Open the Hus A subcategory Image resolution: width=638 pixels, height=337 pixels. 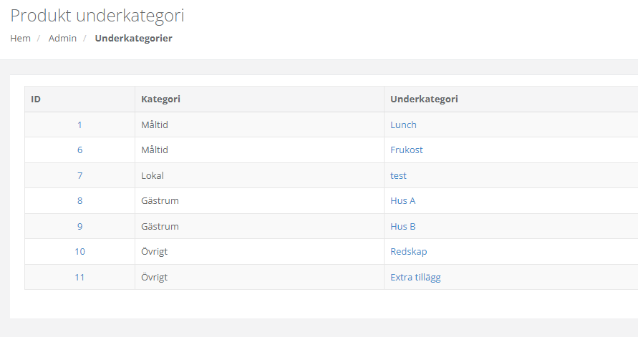(402, 201)
